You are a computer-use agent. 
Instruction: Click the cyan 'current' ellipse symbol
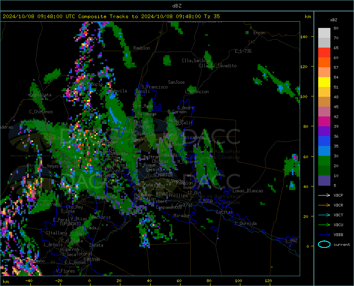(324, 244)
